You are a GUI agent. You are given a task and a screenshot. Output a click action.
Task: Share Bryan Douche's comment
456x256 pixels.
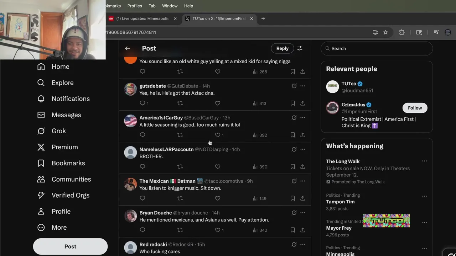[302, 230]
